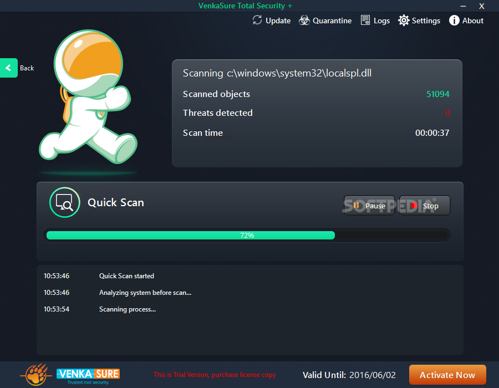Click the VenkaSure paw logo
Screen dimensions: 499x388
pyautogui.click(x=35, y=375)
